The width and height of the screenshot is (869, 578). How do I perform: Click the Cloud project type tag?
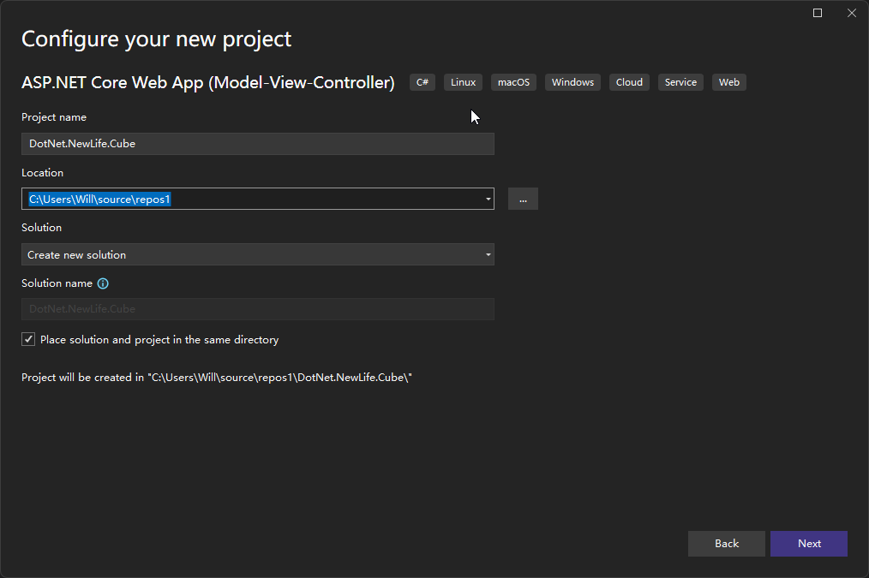point(629,82)
